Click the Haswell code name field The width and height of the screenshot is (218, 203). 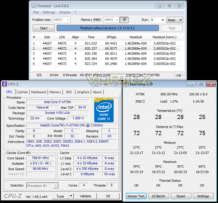coord(43,107)
